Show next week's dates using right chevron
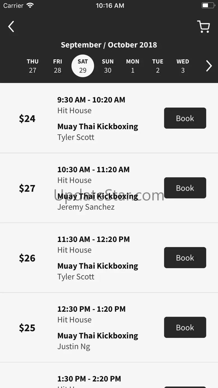This screenshot has width=218, height=388. point(209,66)
